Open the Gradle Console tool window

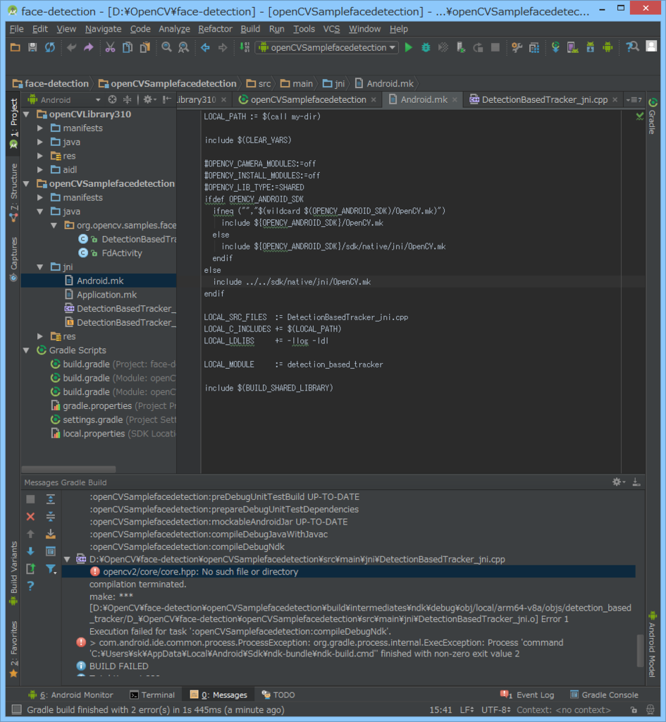(604, 695)
